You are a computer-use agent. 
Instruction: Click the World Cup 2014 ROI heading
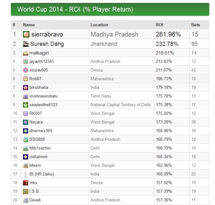75,9
